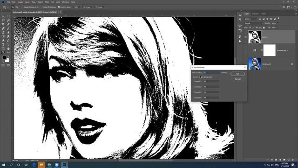Select the Eyedropper tool
Image resolution: width=298 pixels, height=168 pixels.
tap(8, 24)
